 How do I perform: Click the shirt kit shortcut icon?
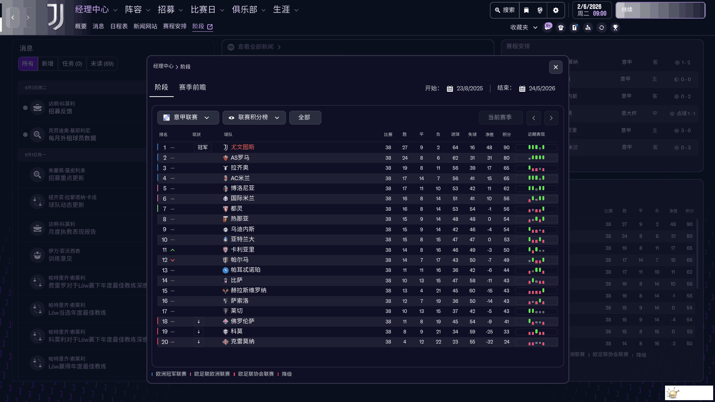[x=561, y=28]
